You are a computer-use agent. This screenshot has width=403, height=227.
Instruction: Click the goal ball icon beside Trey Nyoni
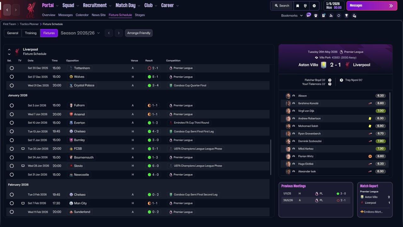(x=341, y=80)
